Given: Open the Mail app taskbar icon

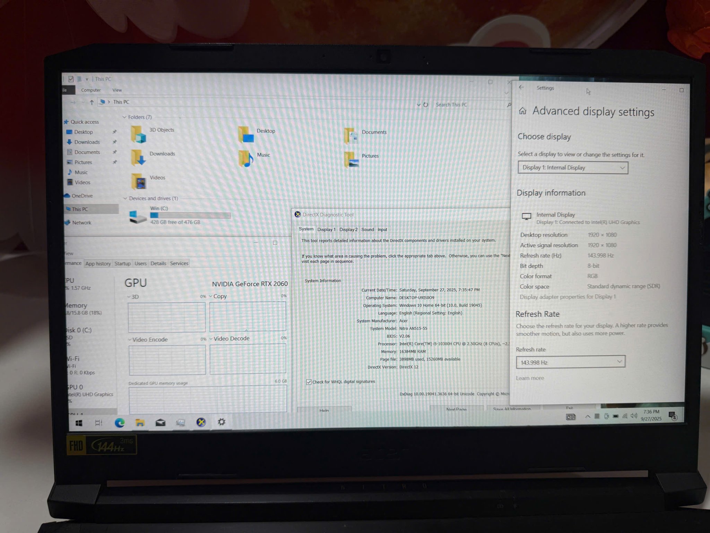Looking at the screenshot, I should click(160, 422).
